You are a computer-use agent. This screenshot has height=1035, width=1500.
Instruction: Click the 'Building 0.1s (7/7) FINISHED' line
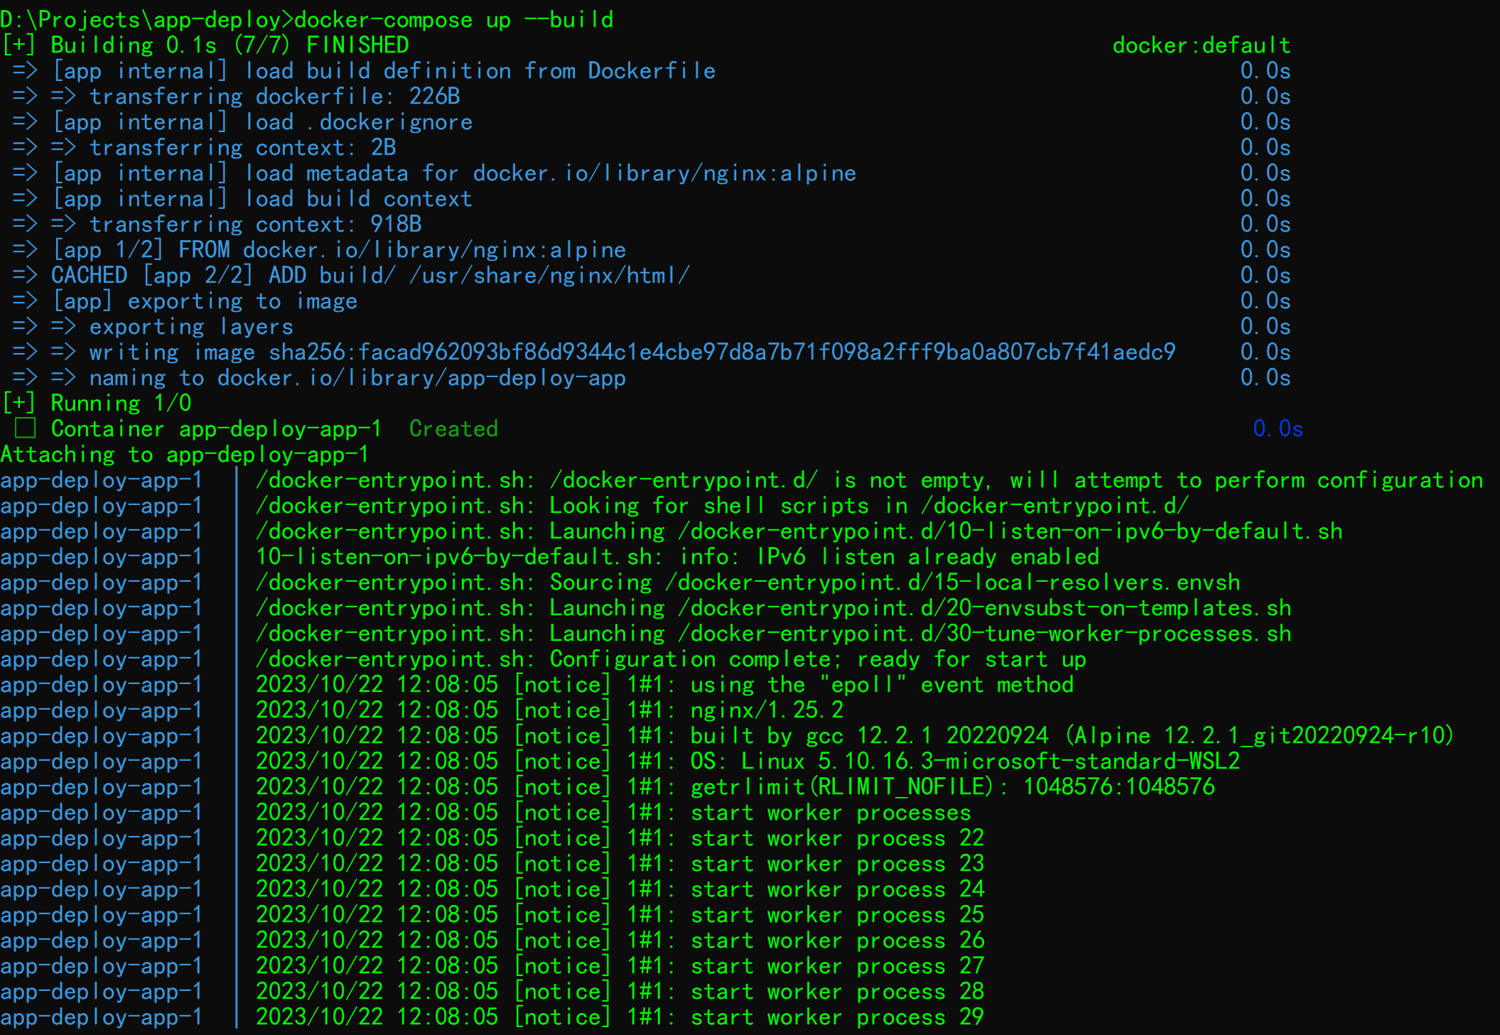coord(206,45)
